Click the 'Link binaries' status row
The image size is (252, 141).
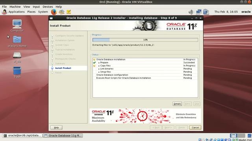point(145,69)
